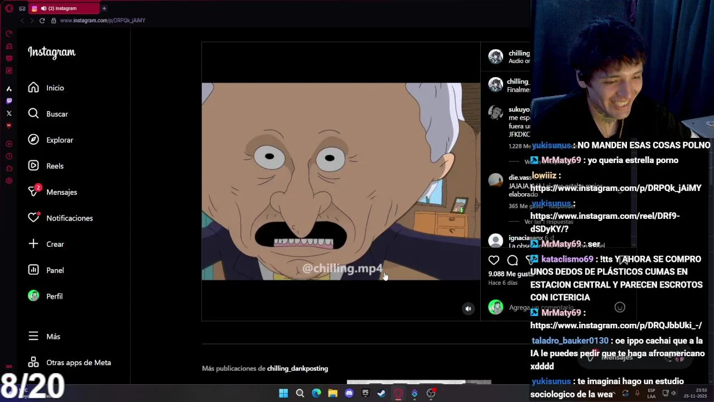Click the comment bubble icon
714x402 pixels.
coord(513,260)
